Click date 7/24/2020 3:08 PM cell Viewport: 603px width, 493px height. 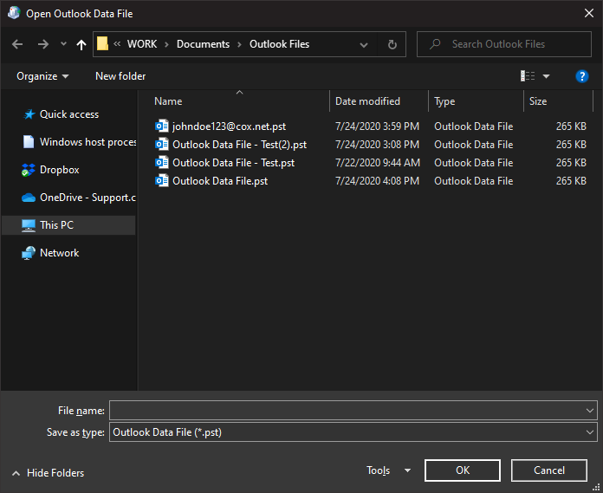point(377,145)
